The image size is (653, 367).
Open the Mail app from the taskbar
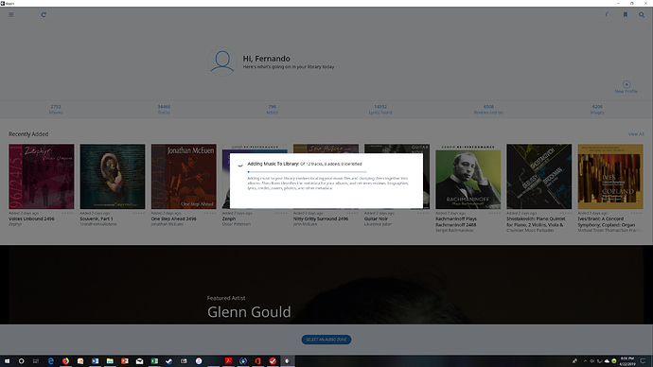click(139, 361)
